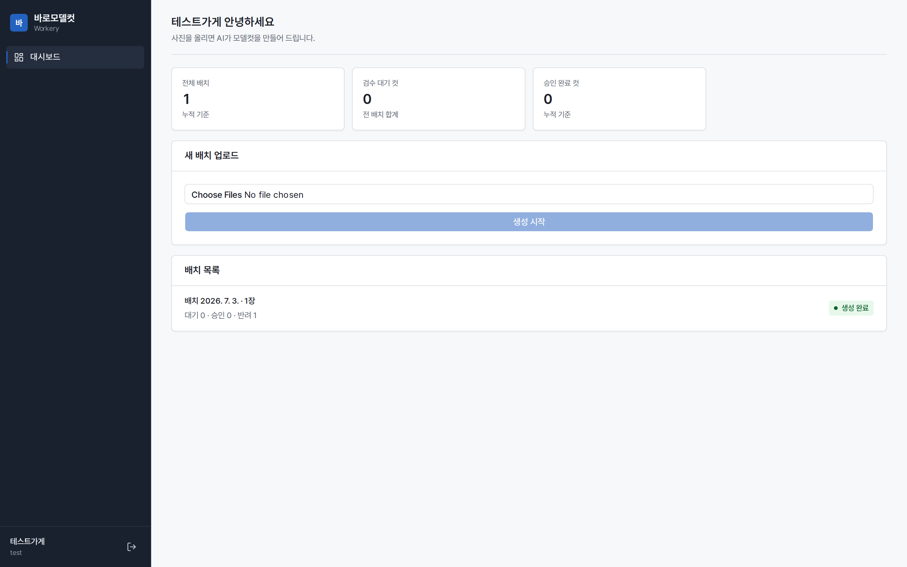Click the dashboard grid icon in sidebar
Viewport: 907px width, 567px height.
[19, 57]
